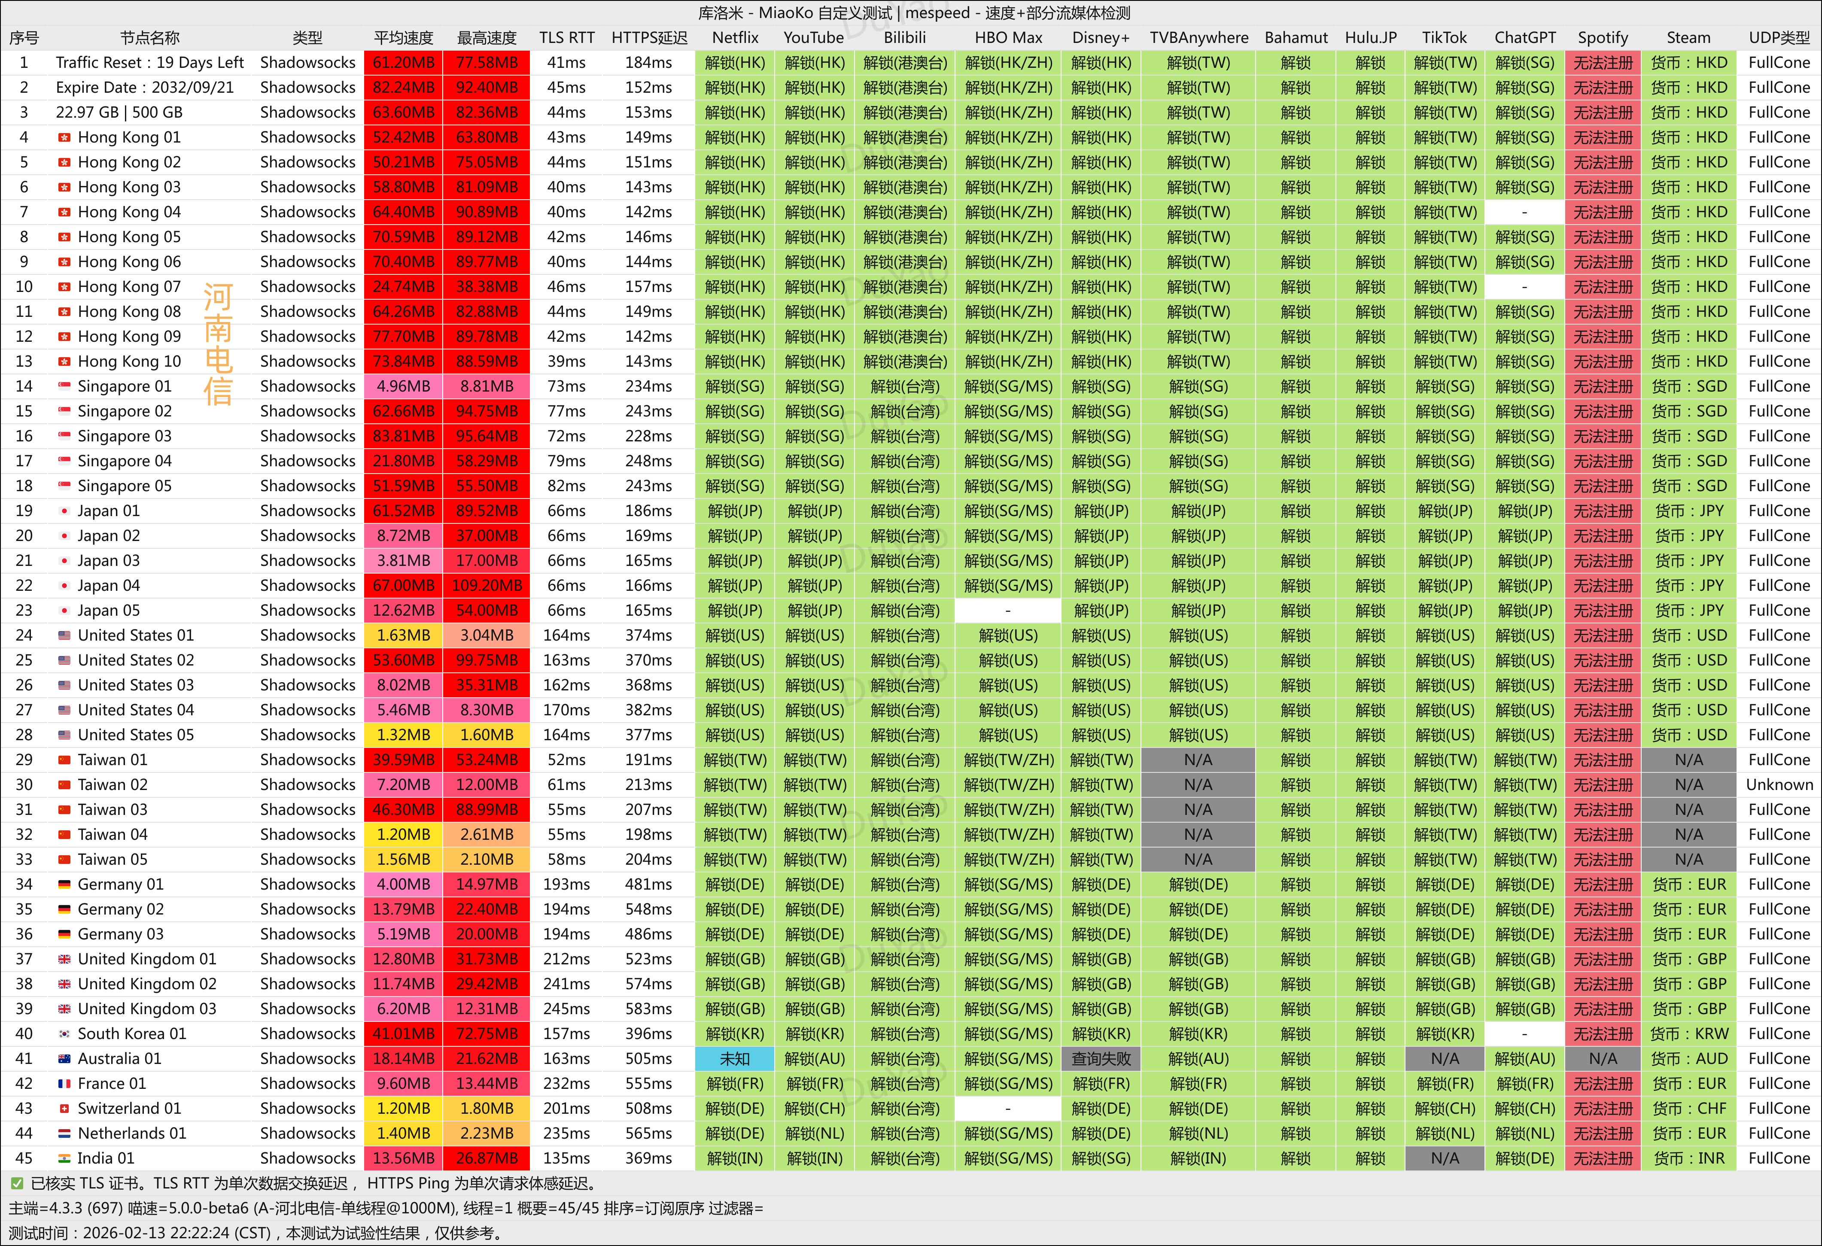Click the Singapore 03 flag icon
This screenshot has height=1246, width=1822.
pos(64,437)
